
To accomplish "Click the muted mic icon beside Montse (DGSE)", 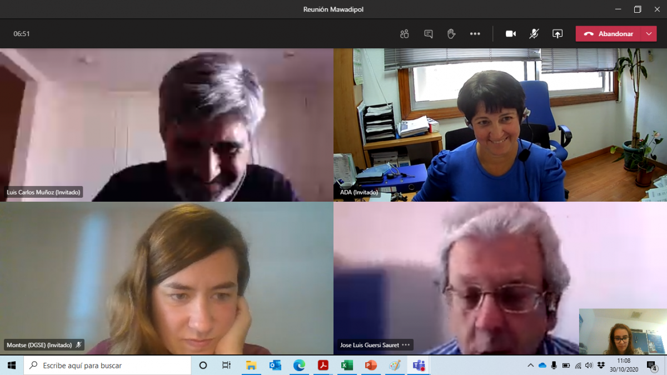I will [x=78, y=345].
